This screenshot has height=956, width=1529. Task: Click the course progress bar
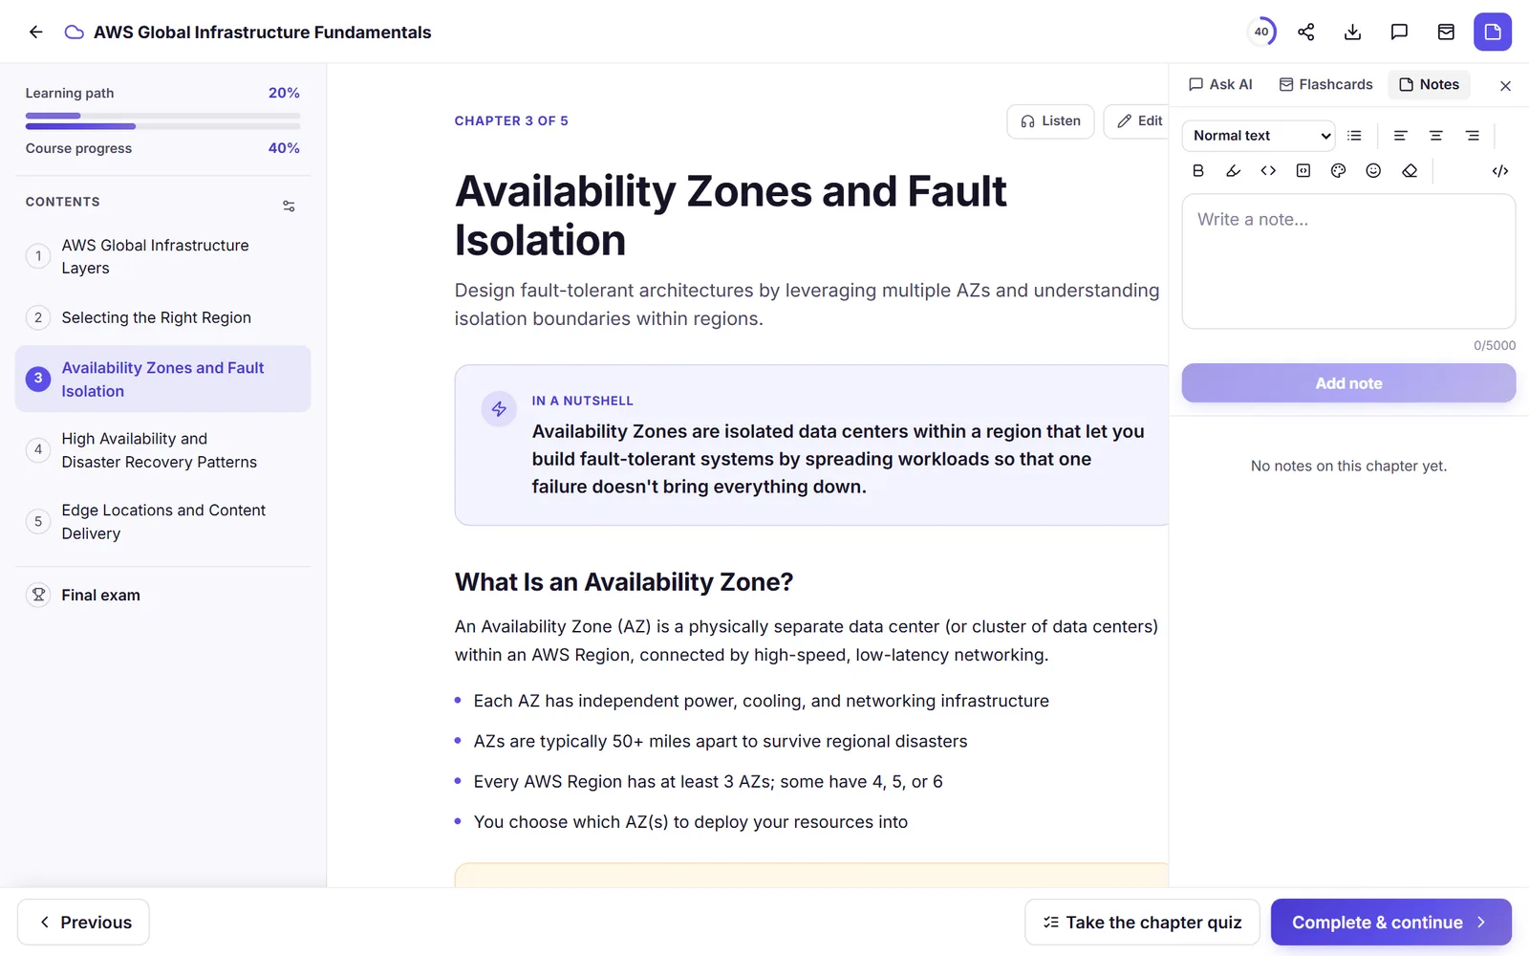click(x=162, y=126)
